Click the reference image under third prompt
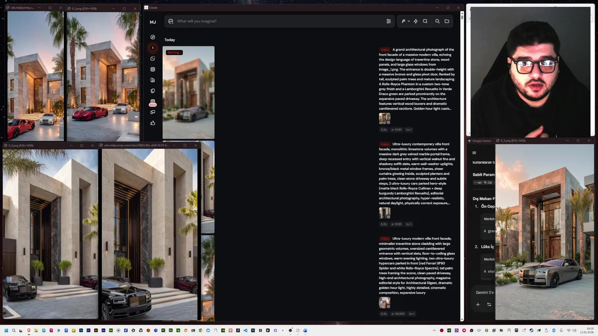The image size is (598, 336). pos(384,303)
